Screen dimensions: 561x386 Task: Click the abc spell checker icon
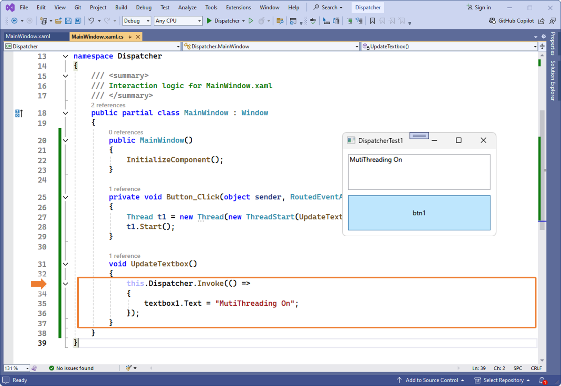point(313,21)
